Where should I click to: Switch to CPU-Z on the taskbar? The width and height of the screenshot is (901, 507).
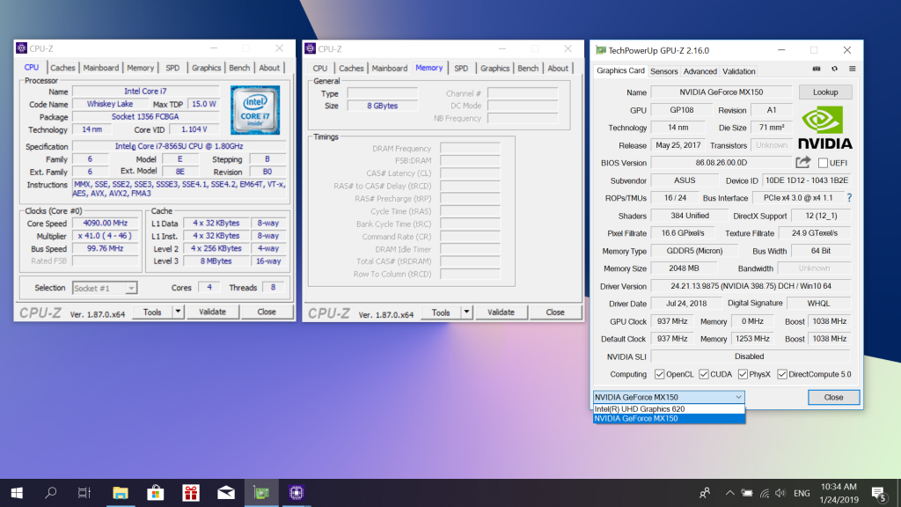pos(297,493)
